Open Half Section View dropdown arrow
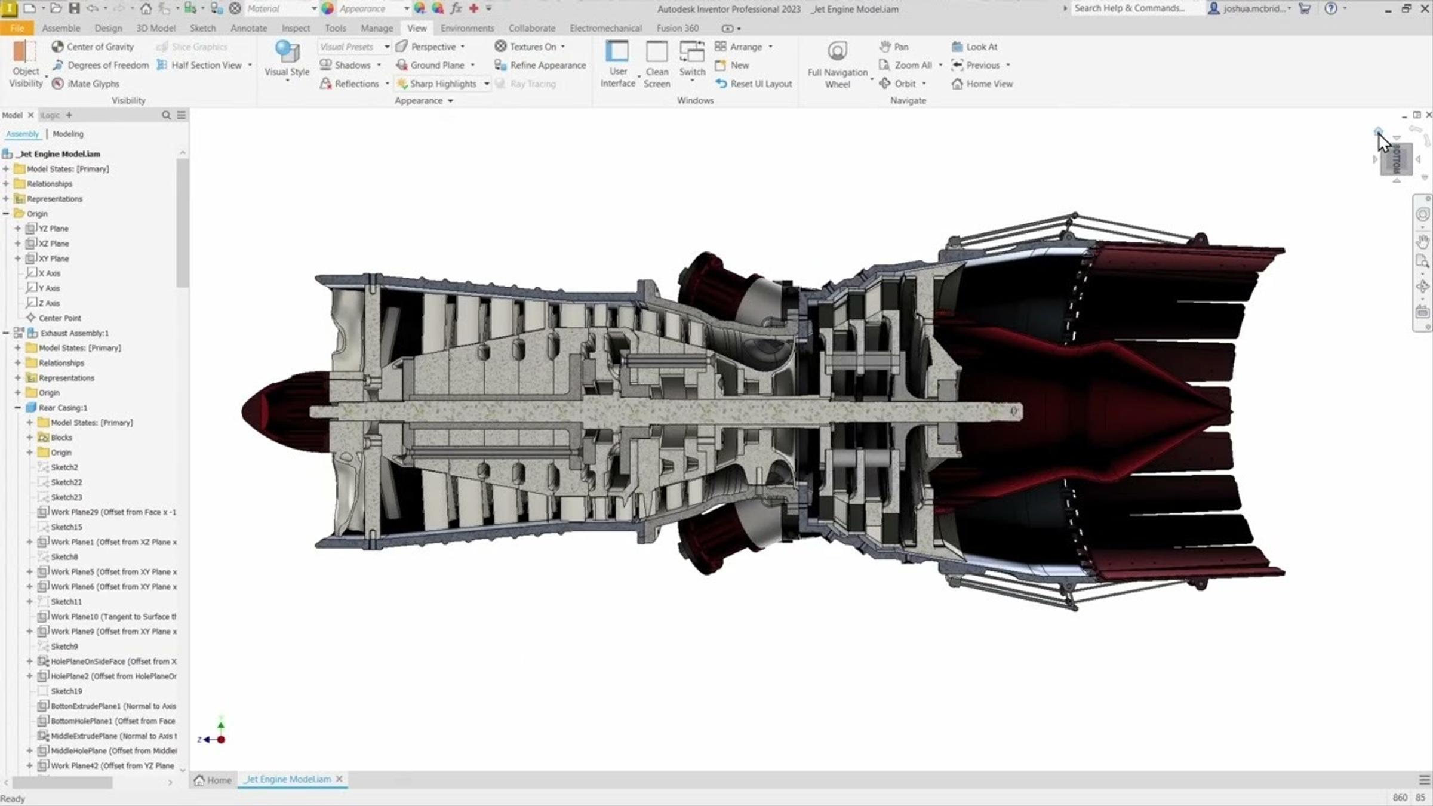The height and width of the screenshot is (806, 1433). [250, 65]
